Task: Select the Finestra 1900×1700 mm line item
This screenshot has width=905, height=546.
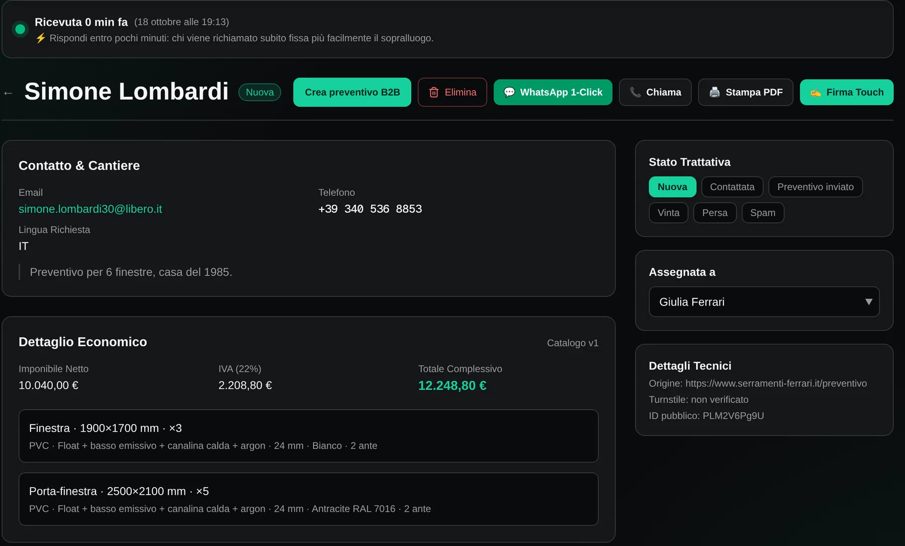Action: coord(308,436)
